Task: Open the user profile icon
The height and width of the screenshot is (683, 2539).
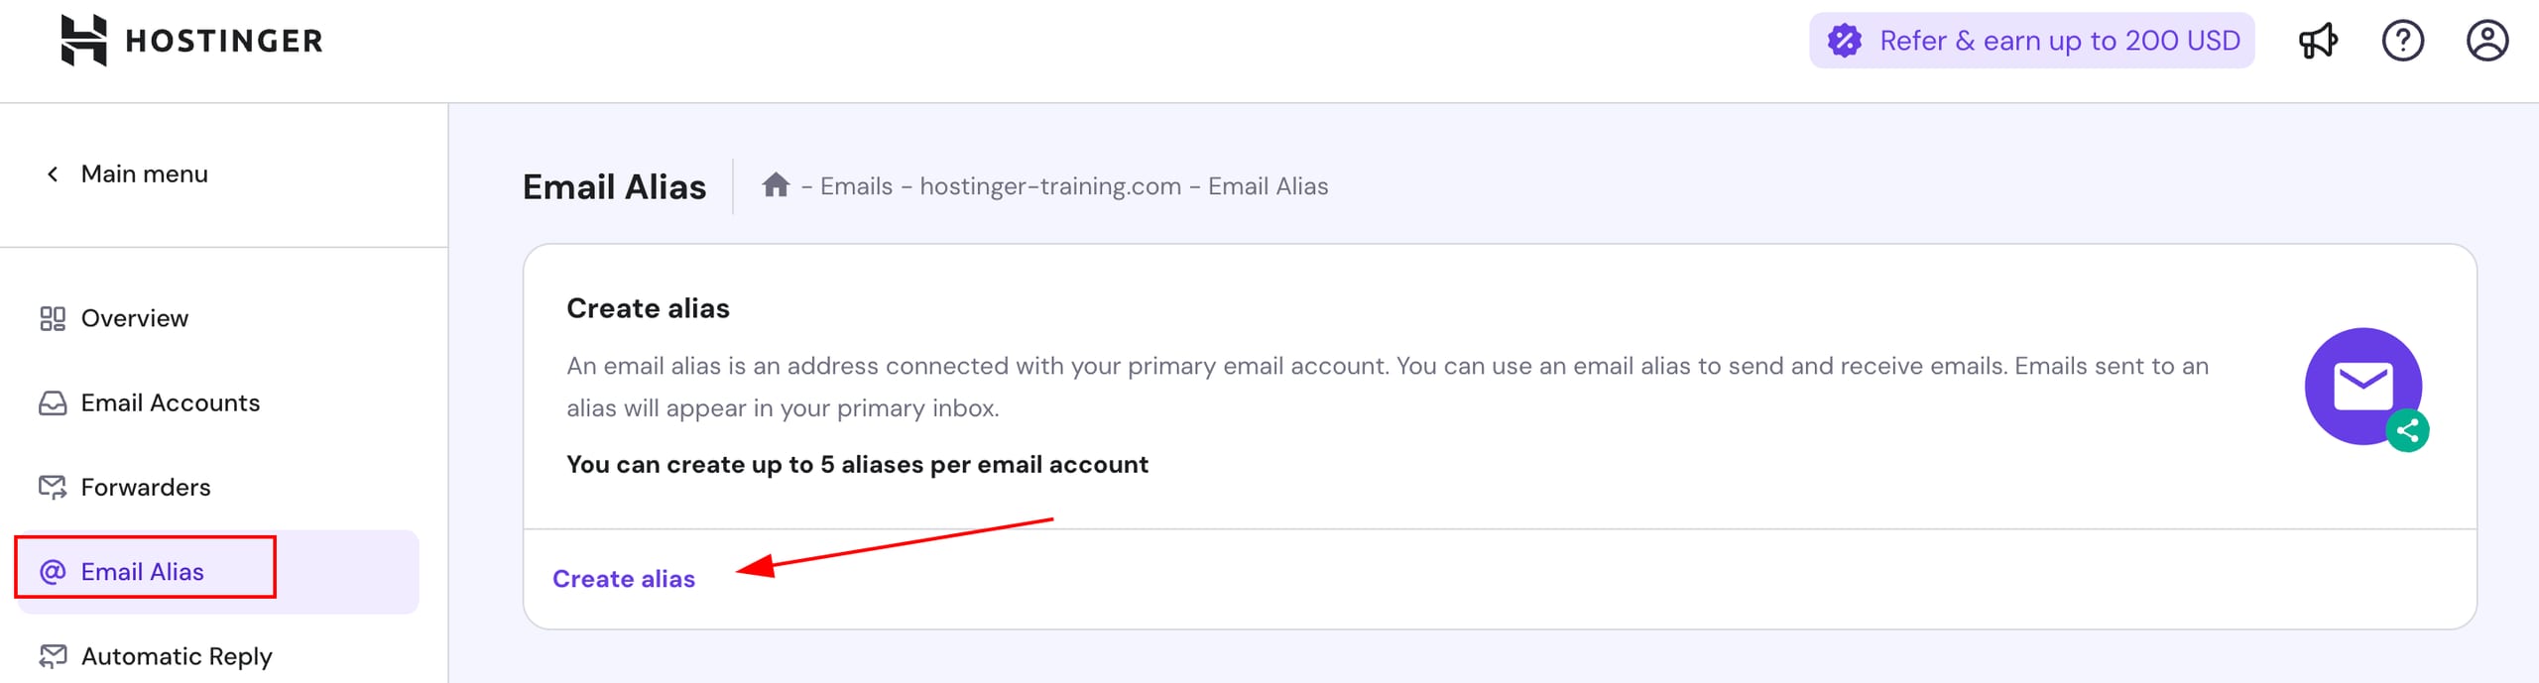Action: pos(2486,41)
